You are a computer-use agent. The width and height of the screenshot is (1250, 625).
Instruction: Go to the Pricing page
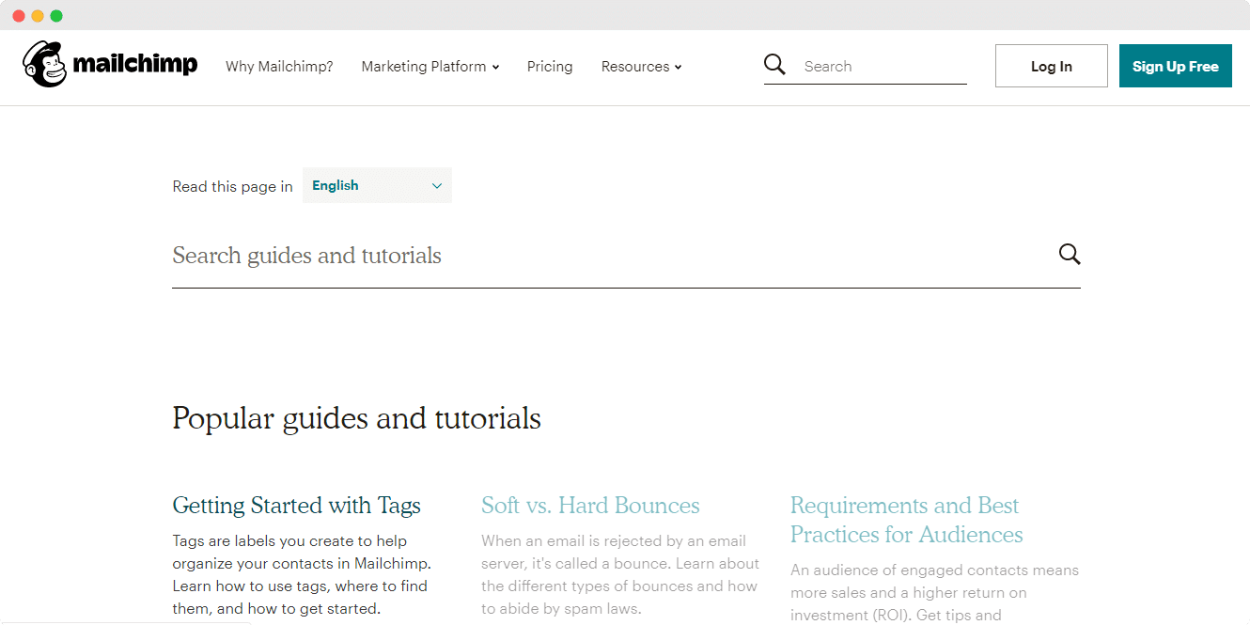550,67
